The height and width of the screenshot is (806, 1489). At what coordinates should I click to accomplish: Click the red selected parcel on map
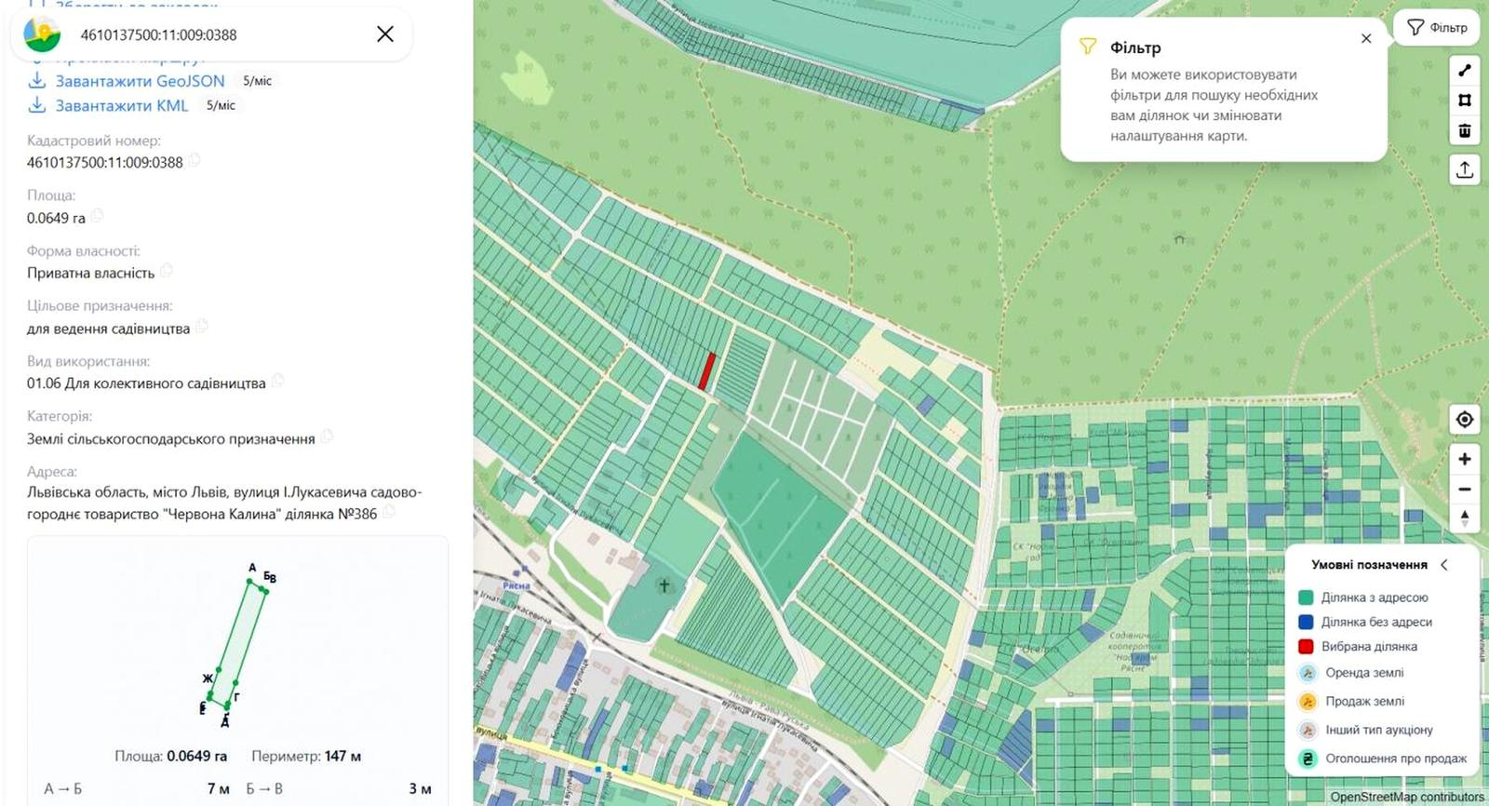[707, 371]
